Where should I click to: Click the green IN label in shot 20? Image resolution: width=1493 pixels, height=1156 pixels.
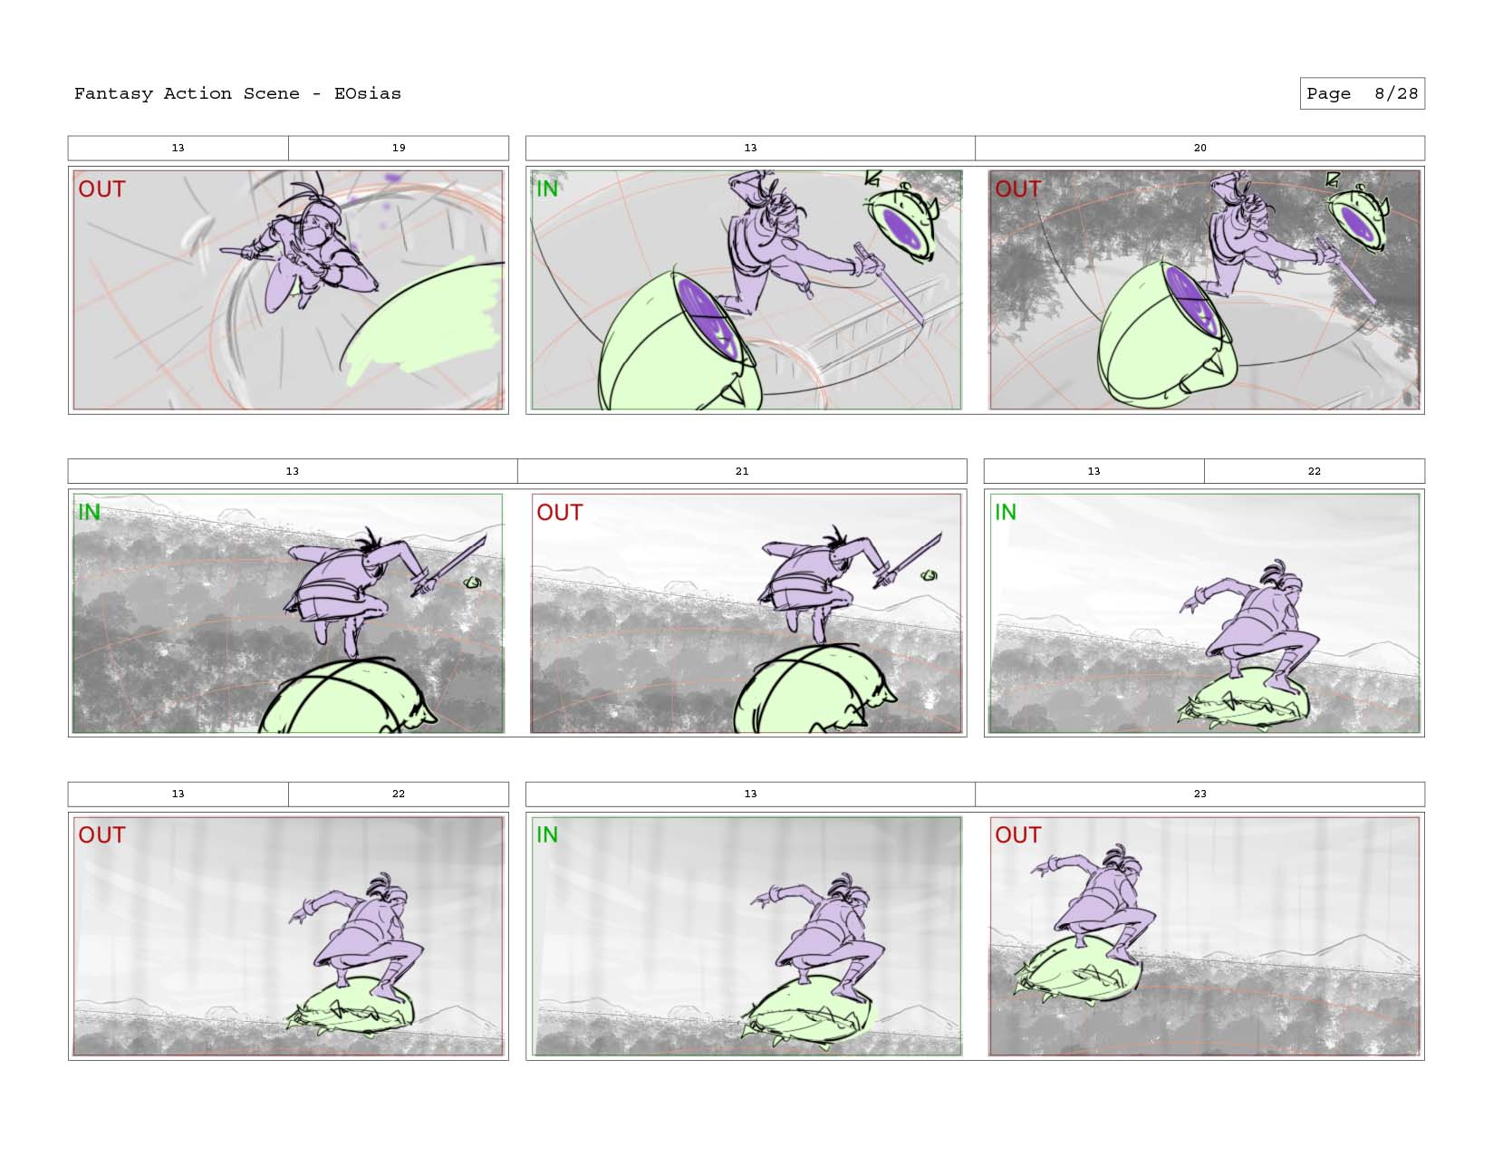click(547, 189)
